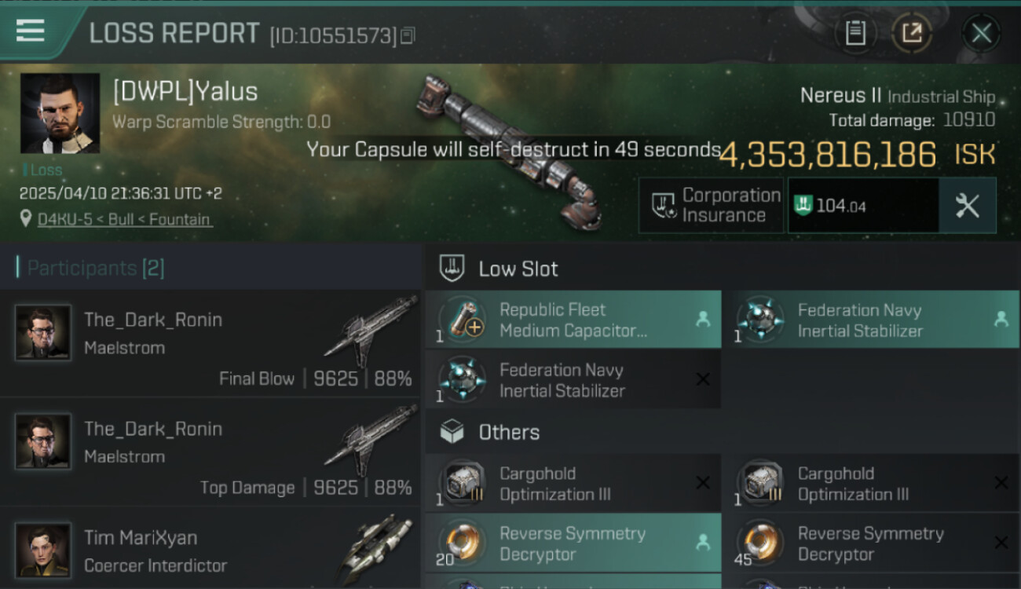Click the Corporation Insurance button
Screen dimensions: 1021x589
coord(711,206)
